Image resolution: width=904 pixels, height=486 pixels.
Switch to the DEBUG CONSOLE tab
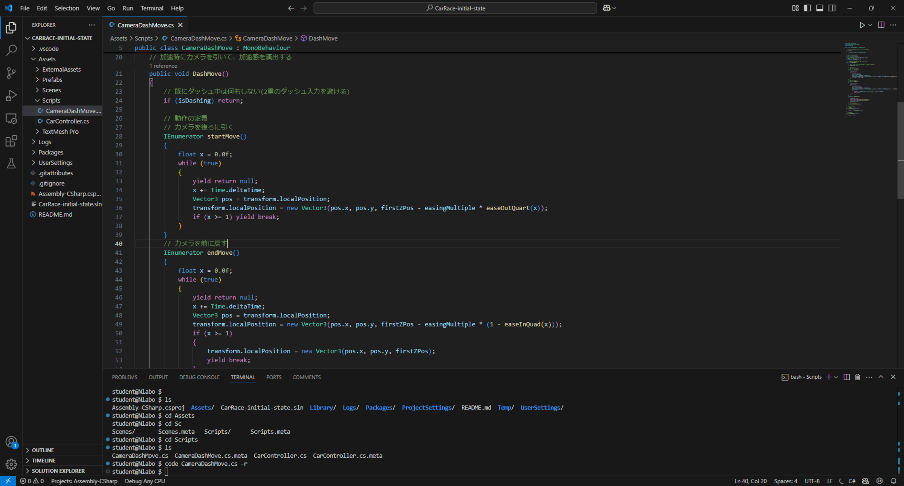[199, 377]
